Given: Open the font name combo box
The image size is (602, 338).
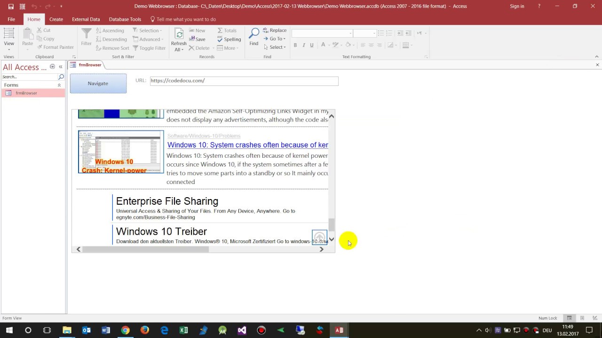Looking at the screenshot, I should pyautogui.click(x=322, y=33).
